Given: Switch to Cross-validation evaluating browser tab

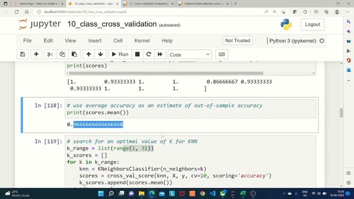Looking at the screenshot, I should (x=149, y=4).
